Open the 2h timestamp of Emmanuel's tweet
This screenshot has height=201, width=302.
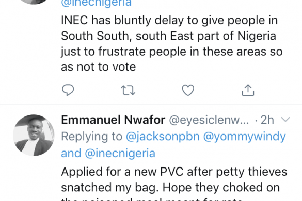click(x=267, y=120)
